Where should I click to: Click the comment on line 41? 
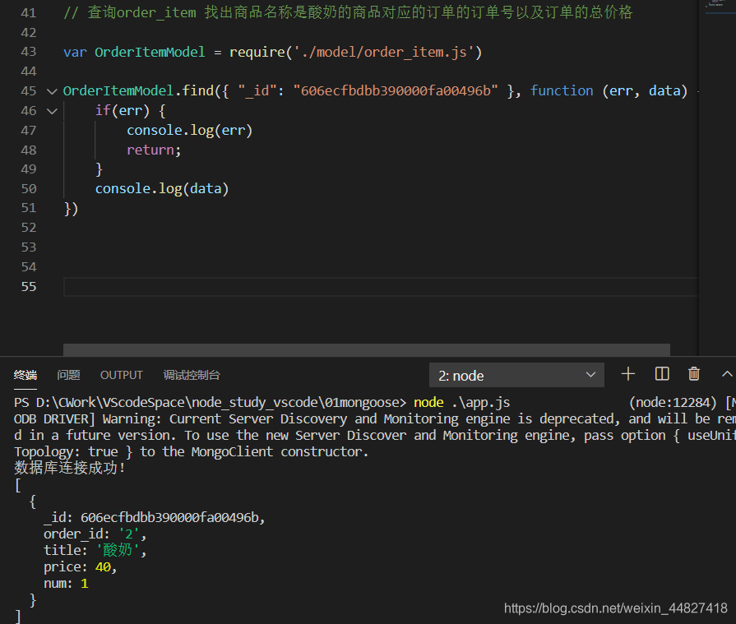[348, 12]
